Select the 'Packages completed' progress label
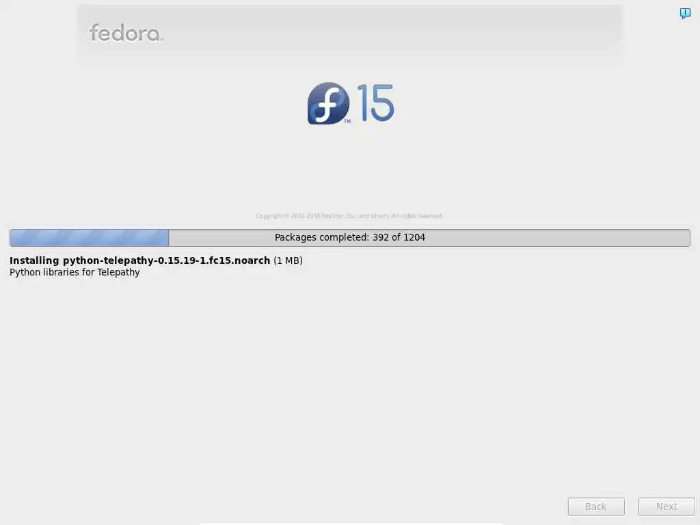 (322, 237)
